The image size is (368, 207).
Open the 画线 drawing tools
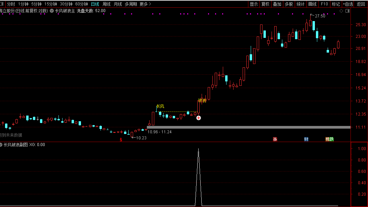click(312, 4)
